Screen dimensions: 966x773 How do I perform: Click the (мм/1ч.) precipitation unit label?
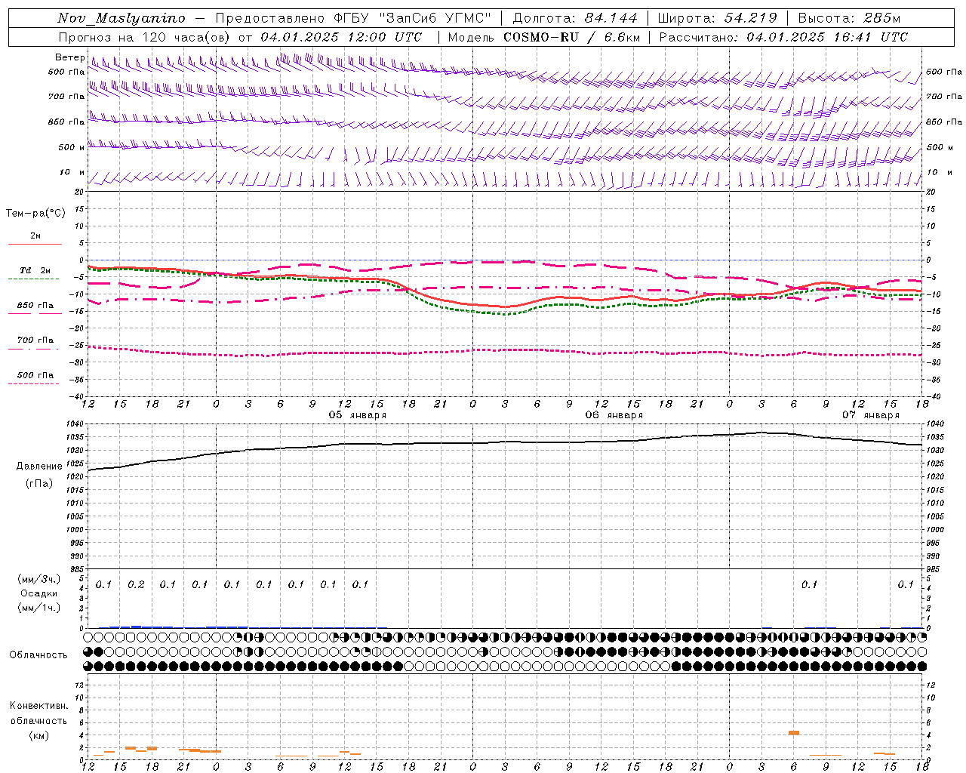pyautogui.click(x=38, y=608)
